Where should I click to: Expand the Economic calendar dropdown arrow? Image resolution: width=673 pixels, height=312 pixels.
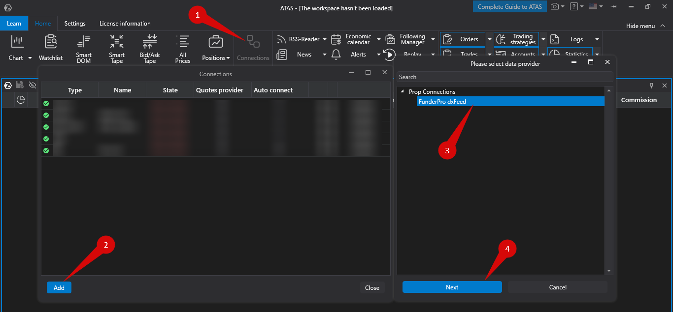click(379, 39)
